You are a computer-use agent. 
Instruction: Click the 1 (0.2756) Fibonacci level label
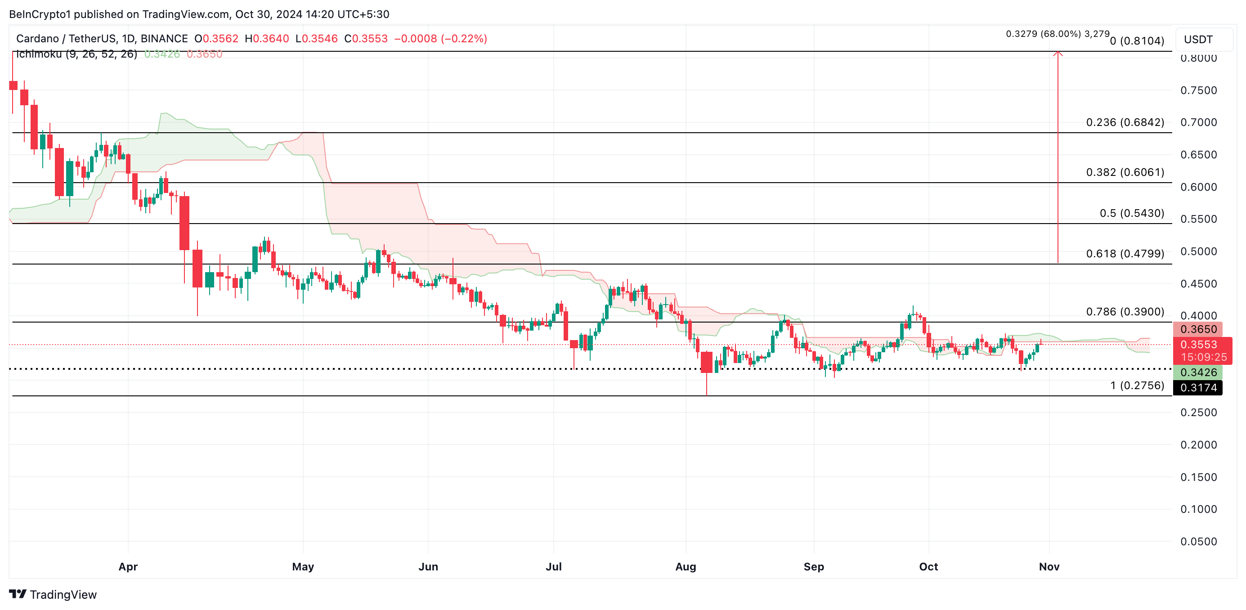click(x=1137, y=385)
